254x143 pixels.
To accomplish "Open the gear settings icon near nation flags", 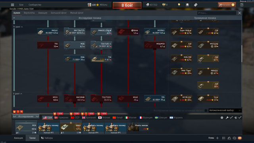I will click(x=222, y=118).
